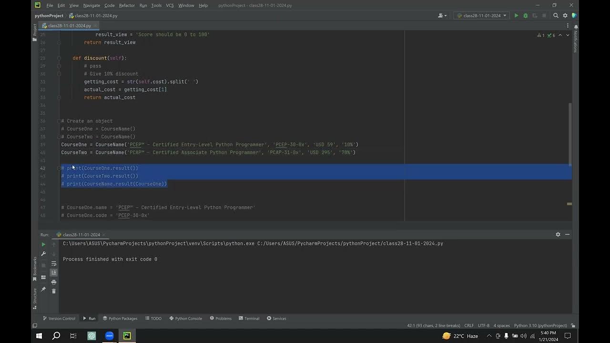
Task: Open run configuration wrench in Run panel
Action: pos(43,254)
